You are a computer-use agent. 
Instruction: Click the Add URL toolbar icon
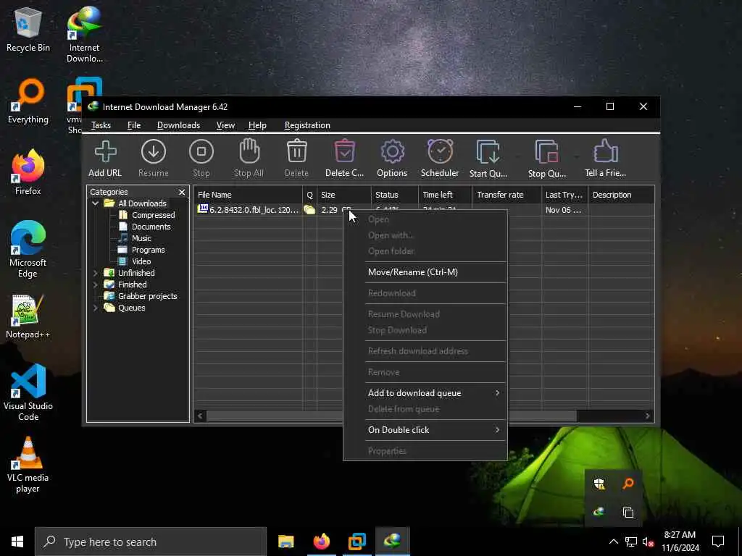[105, 152]
